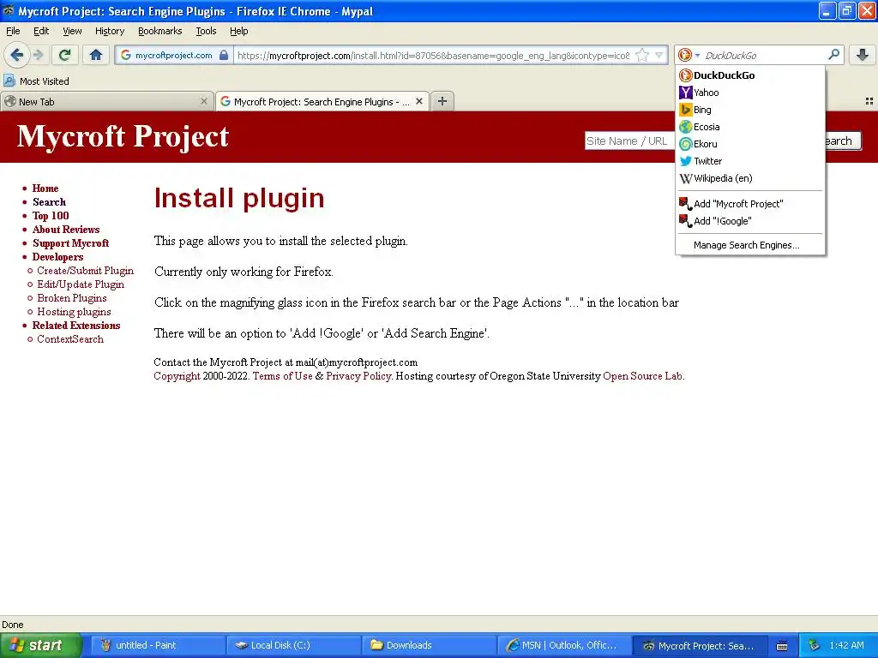The image size is (878, 658).
Task: Open Terms of Use link
Action: (x=283, y=376)
